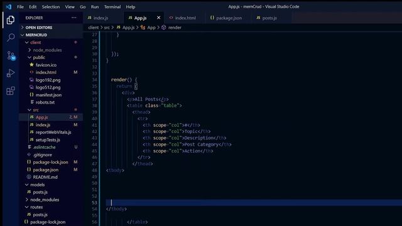Close the App.js editor tab
This screenshot has width=402, height=226.
158,18
